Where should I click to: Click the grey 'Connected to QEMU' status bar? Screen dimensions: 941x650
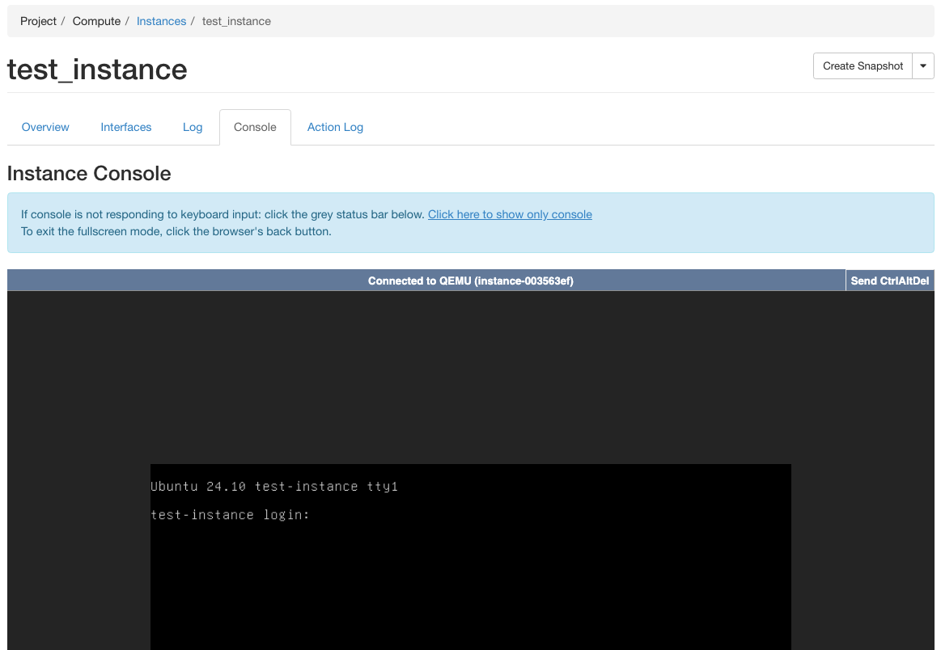point(426,281)
